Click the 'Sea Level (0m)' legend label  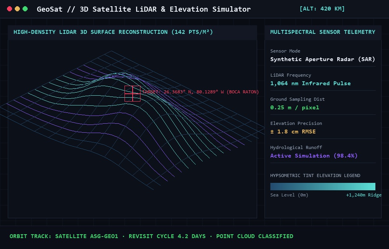click(289, 195)
